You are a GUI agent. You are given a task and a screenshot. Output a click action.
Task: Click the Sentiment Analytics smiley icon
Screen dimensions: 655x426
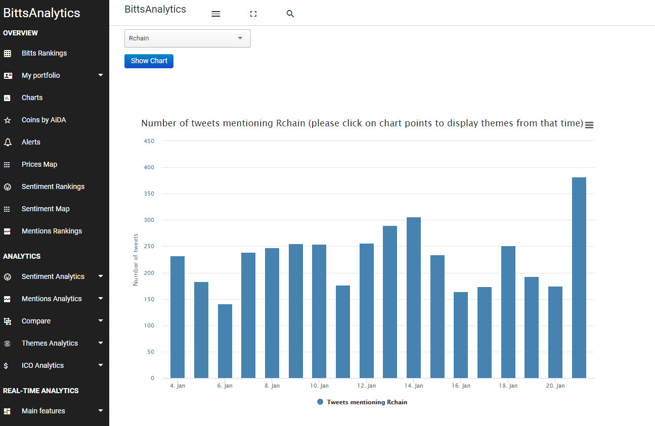click(8, 277)
